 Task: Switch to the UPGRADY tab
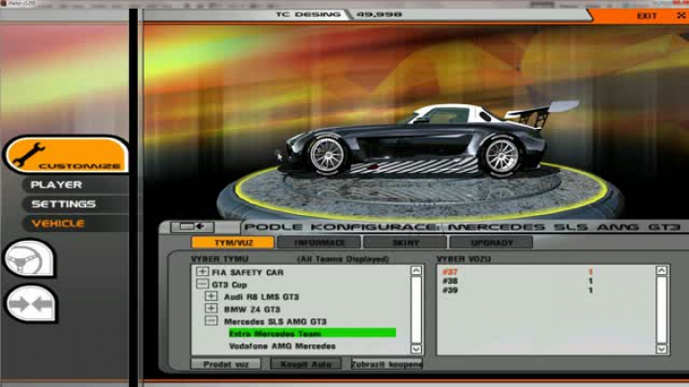(x=491, y=243)
